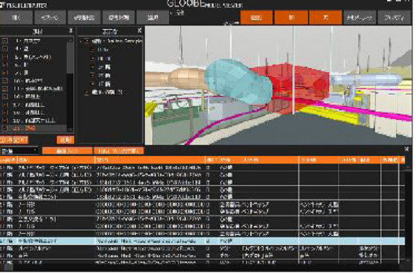Click the gray button left of the rightmost
The image size is (416, 274).
click(360, 18)
